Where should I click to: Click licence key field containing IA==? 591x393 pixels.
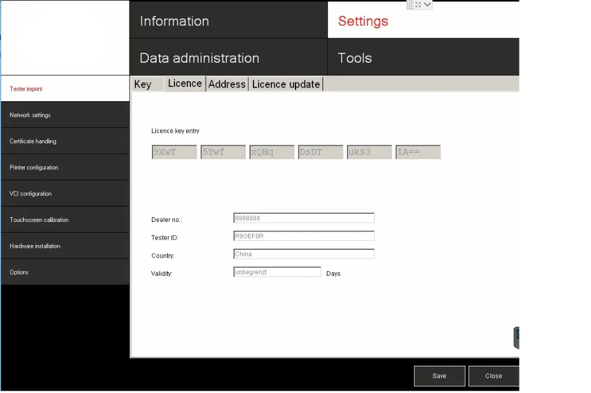pos(418,152)
